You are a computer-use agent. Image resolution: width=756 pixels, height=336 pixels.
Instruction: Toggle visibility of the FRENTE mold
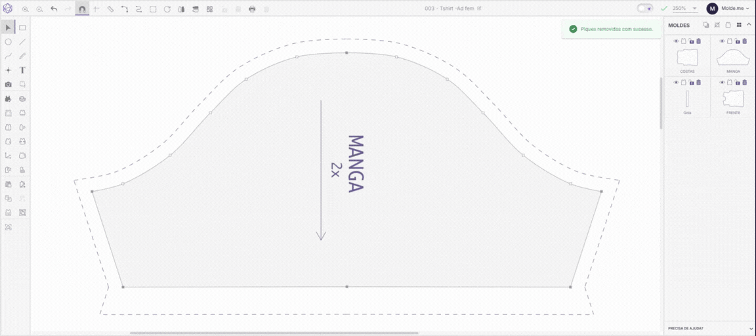pos(722,83)
